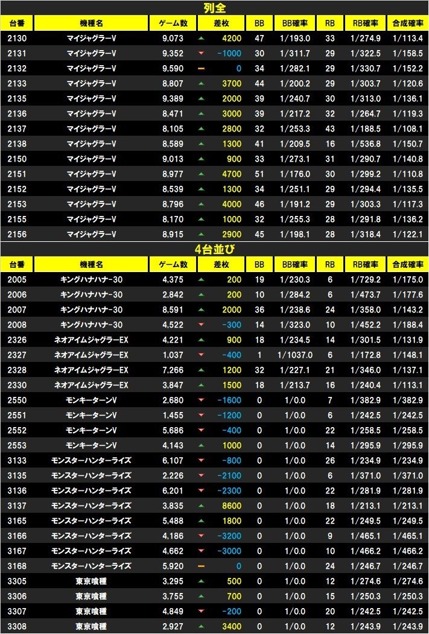Click the RB probability 1/188.5
429x634 pixels.
pos(366,129)
